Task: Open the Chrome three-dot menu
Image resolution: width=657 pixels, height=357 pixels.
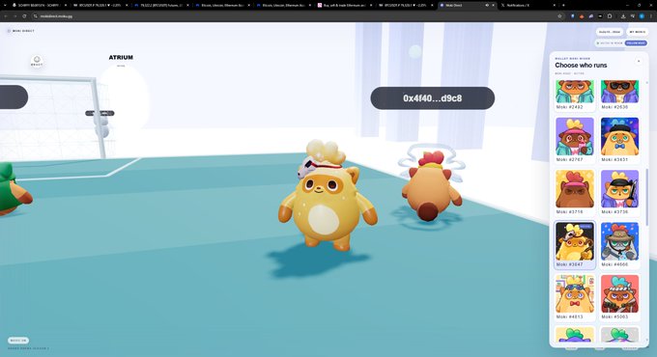Action: pyautogui.click(x=650, y=15)
